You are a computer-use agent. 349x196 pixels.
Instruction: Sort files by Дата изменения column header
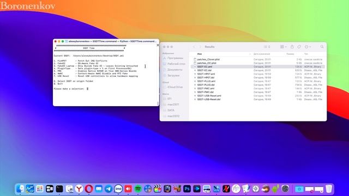click(262, 54)
